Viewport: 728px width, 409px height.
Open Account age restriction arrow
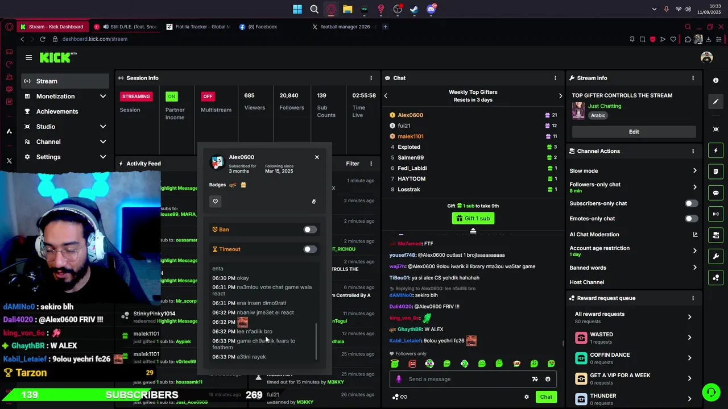coord(694,251)
